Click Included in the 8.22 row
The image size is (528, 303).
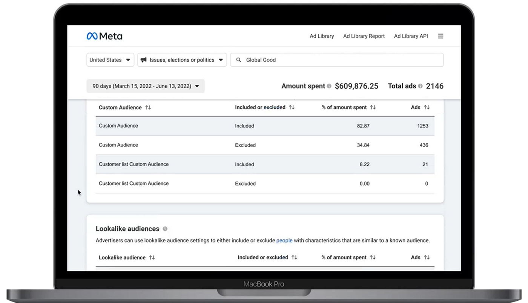[244, 164]
